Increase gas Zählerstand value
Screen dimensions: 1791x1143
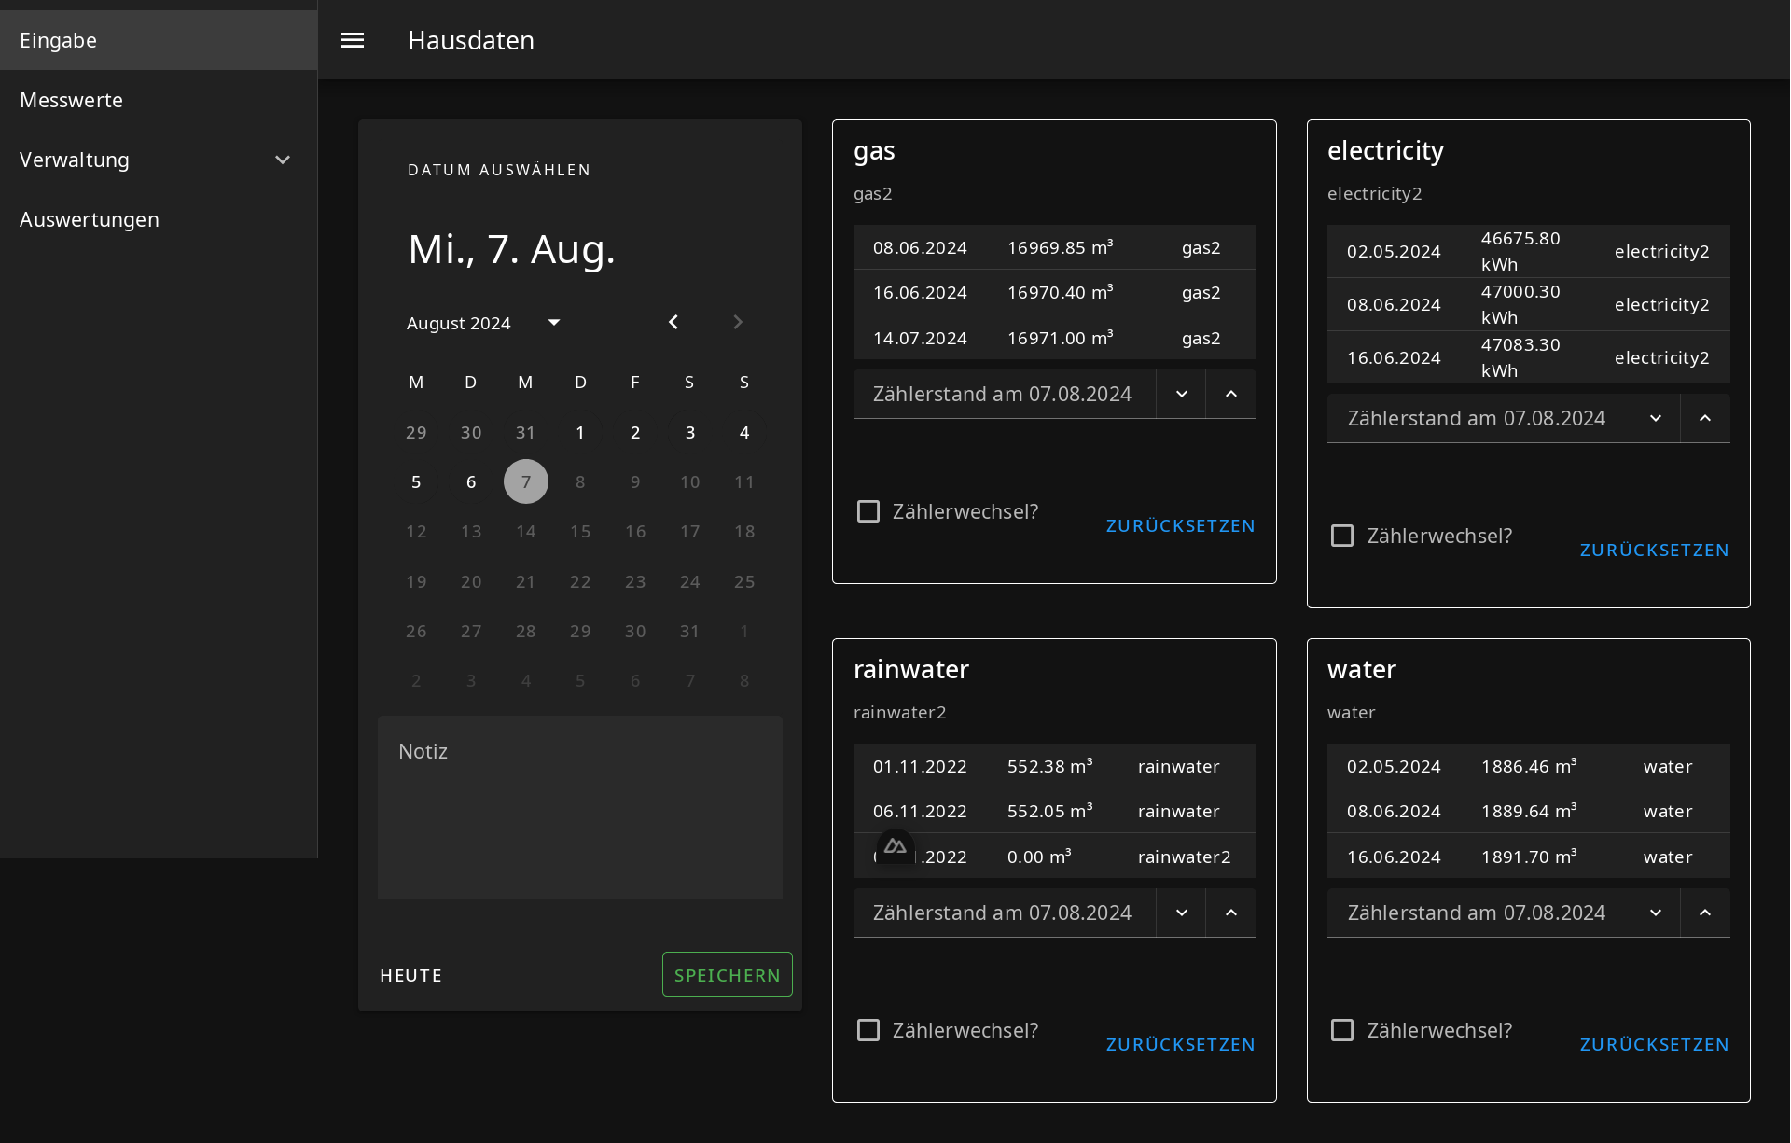[1231, 394]
